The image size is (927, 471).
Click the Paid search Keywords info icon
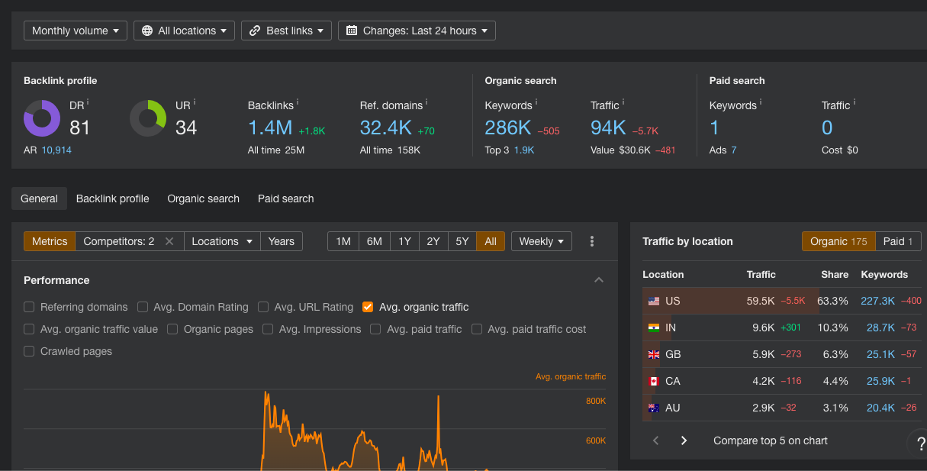(x=761, y=102)
